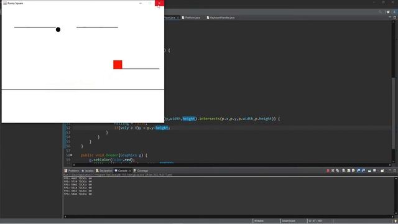Click the black ball in game window

click(58, 29)
